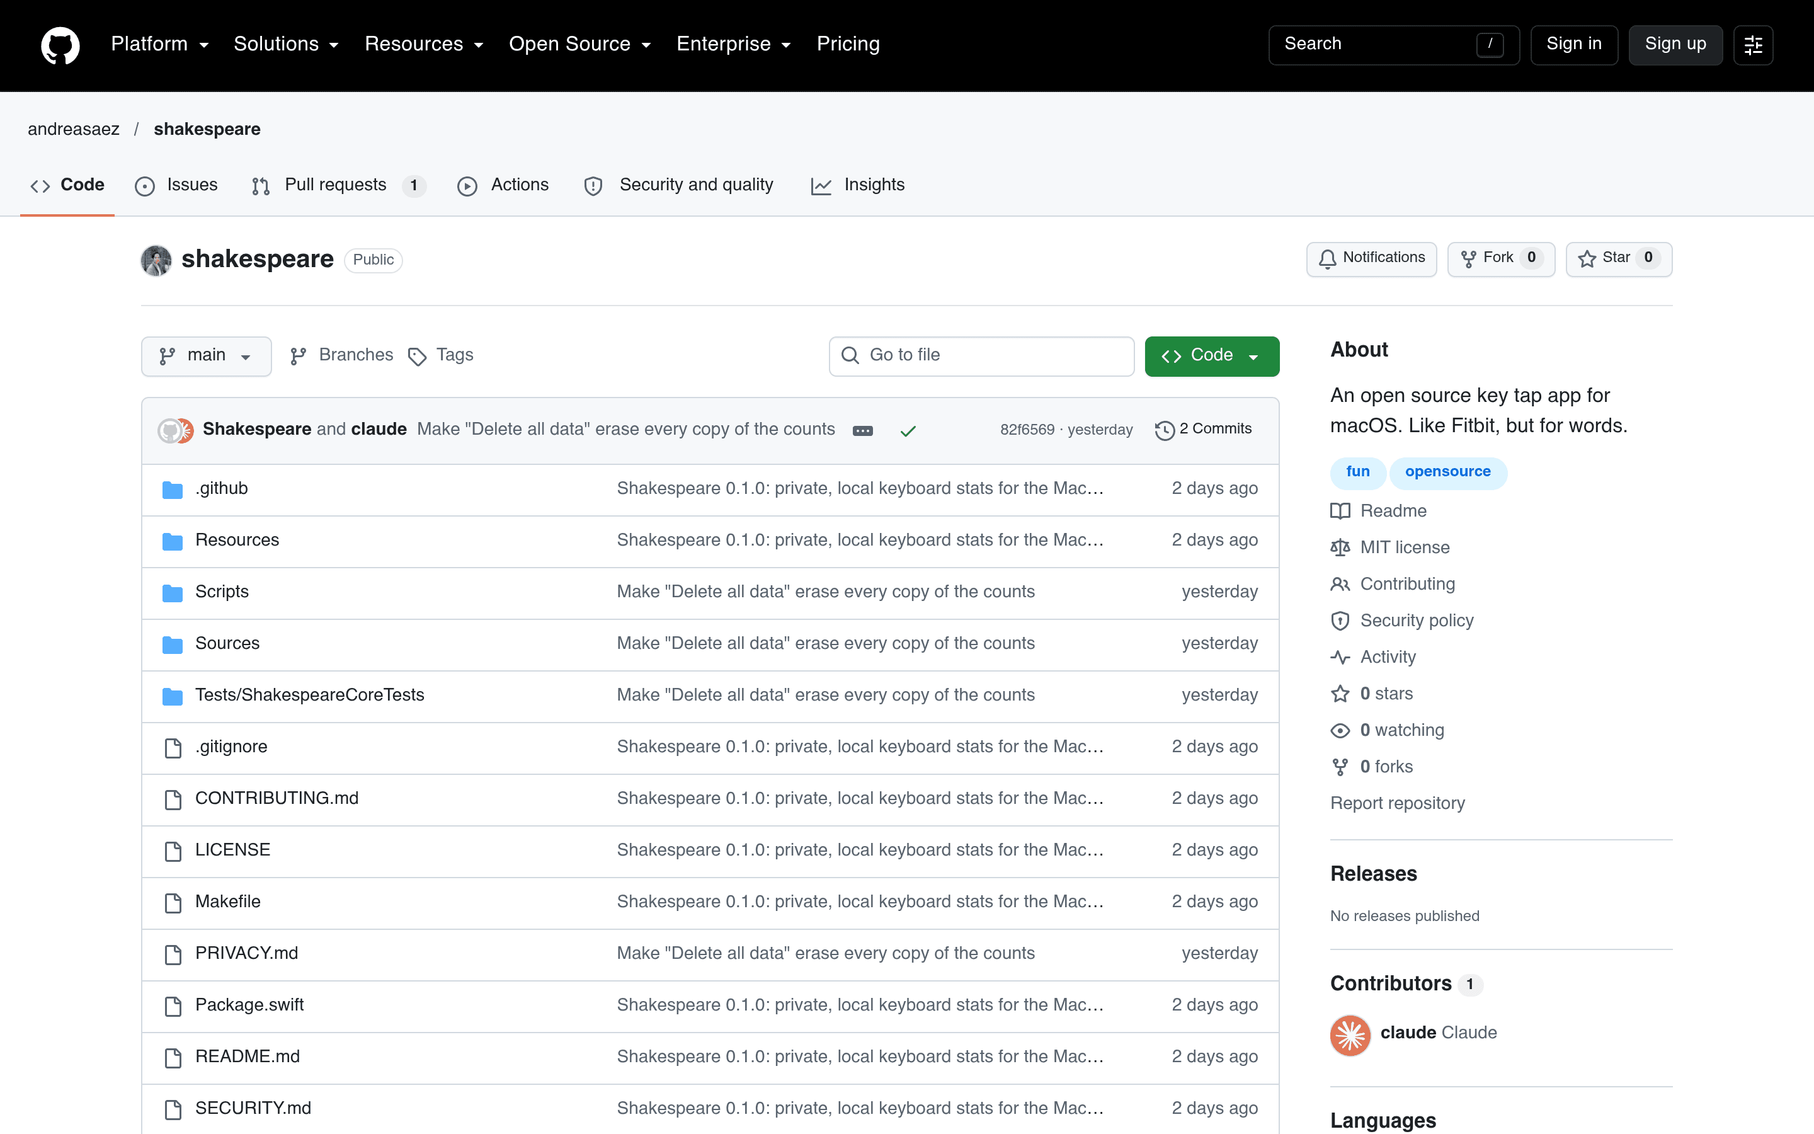
Task: Open the .github folder
Action: pos(221,488)
